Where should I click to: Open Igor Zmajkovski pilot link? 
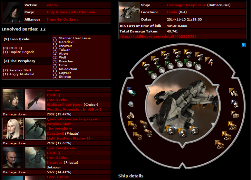click(x=62, y=148)
